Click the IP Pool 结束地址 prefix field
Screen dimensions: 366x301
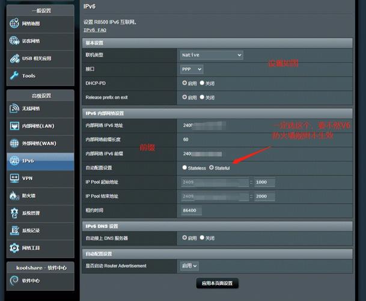[215, 196]
